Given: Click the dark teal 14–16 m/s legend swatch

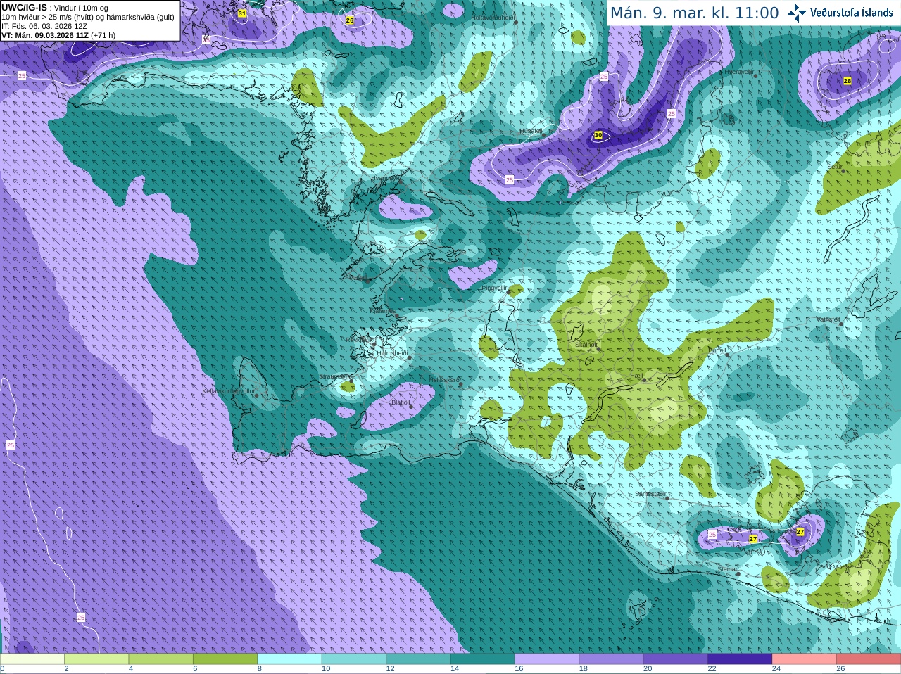Looking at the screenshot, I should click(x=482, y=659).
